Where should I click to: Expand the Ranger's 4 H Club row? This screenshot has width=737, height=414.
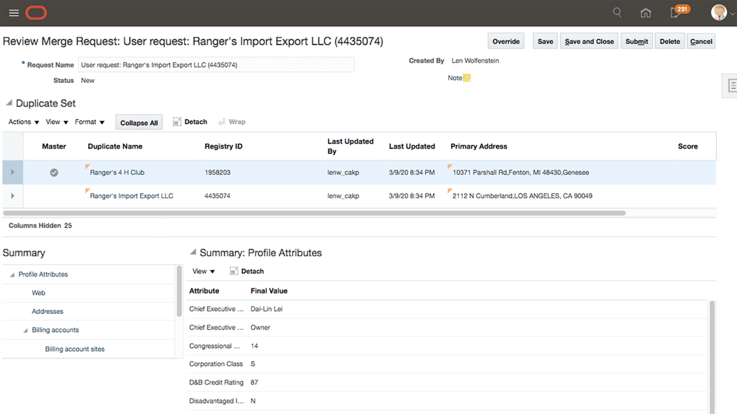click(x=12, y=172)
